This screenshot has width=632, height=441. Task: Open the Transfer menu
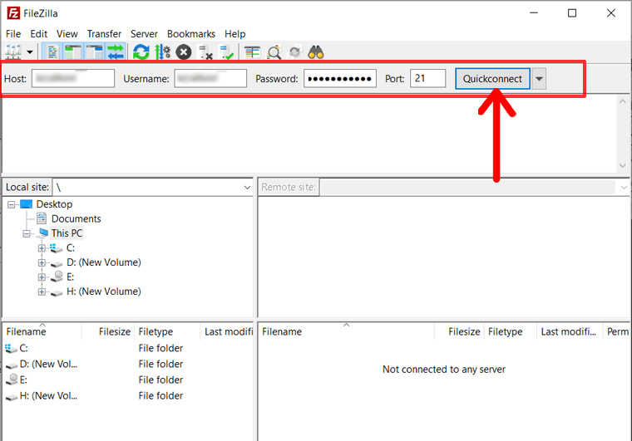(x=104, y=34)
